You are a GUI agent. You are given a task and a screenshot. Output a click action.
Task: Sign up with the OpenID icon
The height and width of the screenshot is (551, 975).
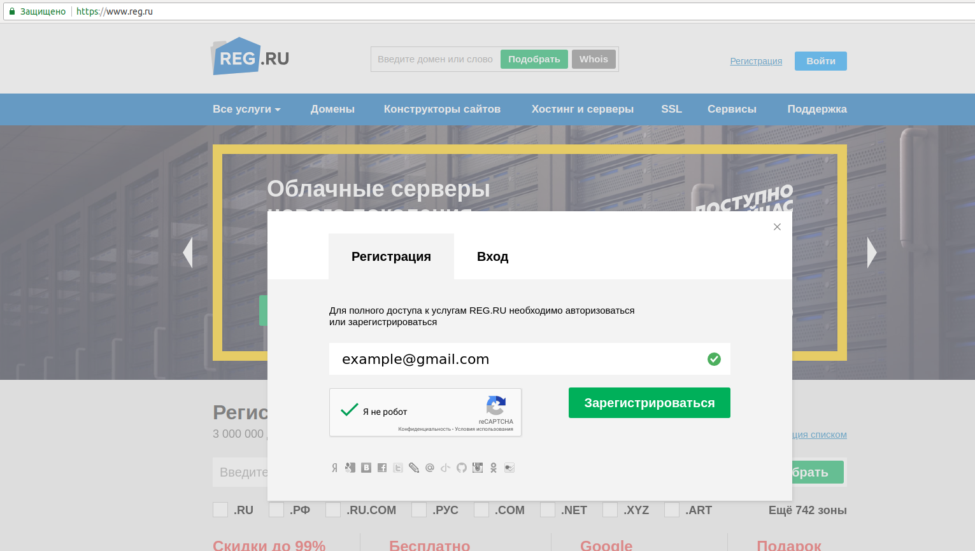tap(446, 468)
